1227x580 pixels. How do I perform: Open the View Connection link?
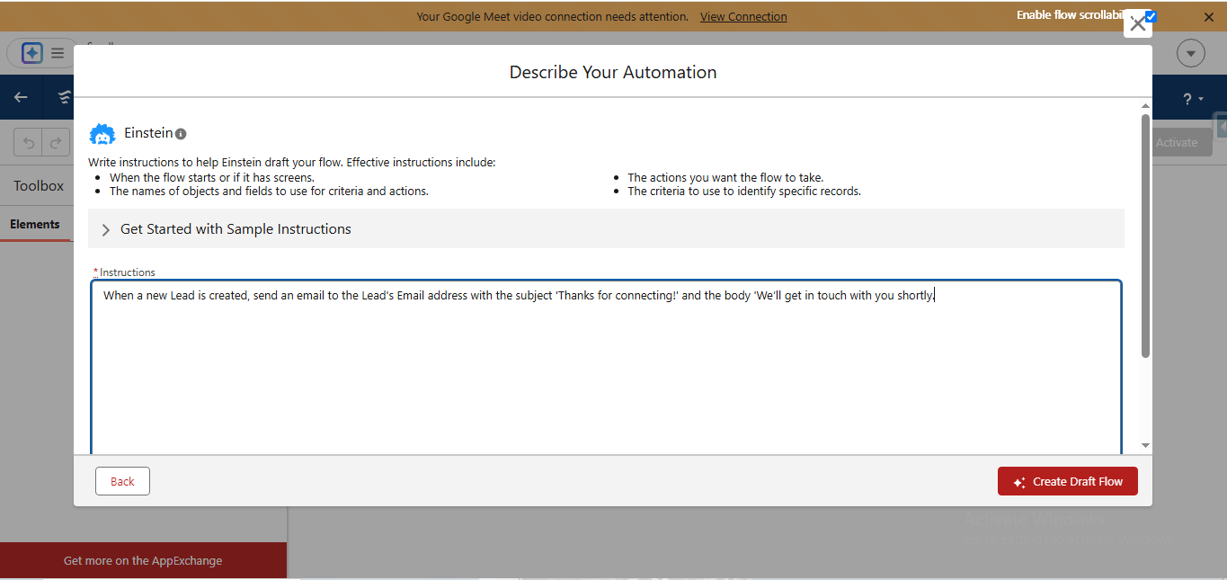[x=743, y=16]
